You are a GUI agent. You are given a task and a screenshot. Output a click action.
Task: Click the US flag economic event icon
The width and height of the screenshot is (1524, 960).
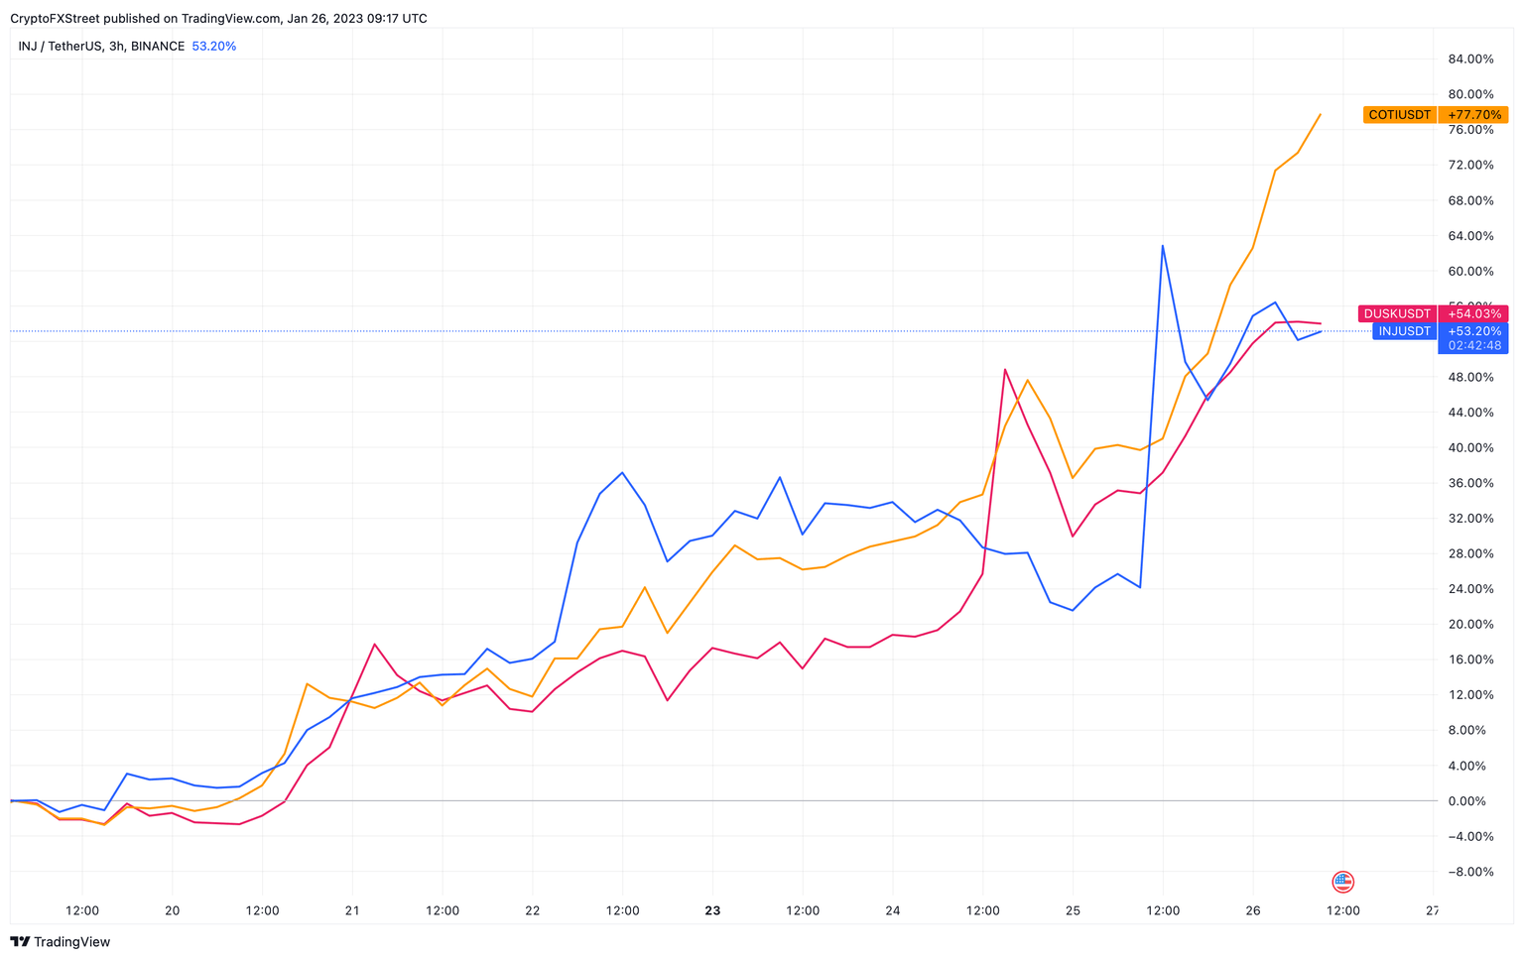click(1342, 881)
